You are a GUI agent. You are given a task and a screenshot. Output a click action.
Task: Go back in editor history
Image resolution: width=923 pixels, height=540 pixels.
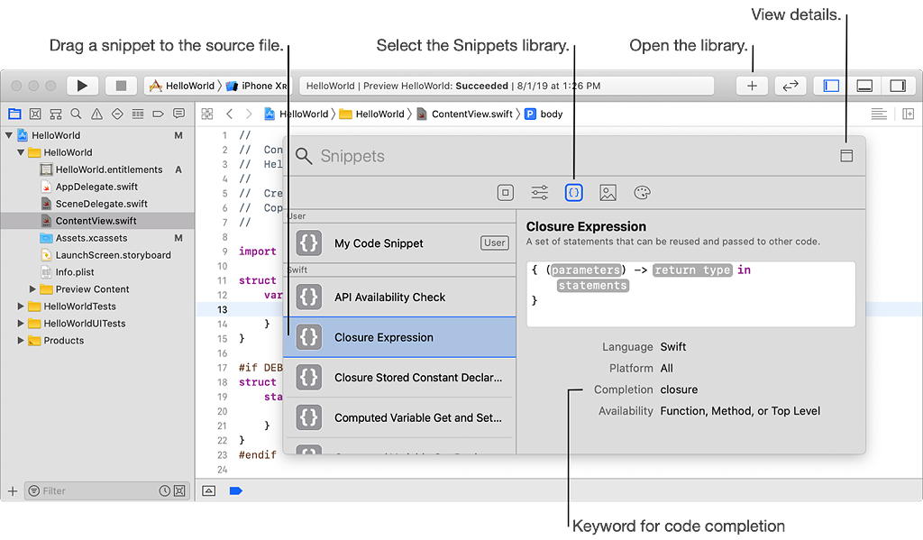(230, 114)
